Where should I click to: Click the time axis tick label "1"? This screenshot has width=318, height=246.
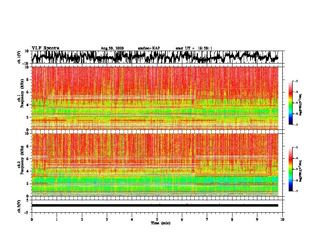[x=57, y=219]
